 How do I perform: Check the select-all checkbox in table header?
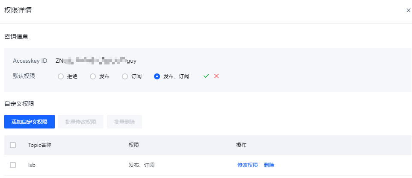coord(13,145)
